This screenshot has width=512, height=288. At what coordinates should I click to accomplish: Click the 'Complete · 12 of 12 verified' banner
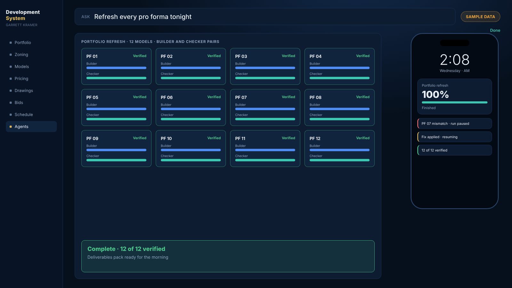pyautogui.click(x=228, y=256)
